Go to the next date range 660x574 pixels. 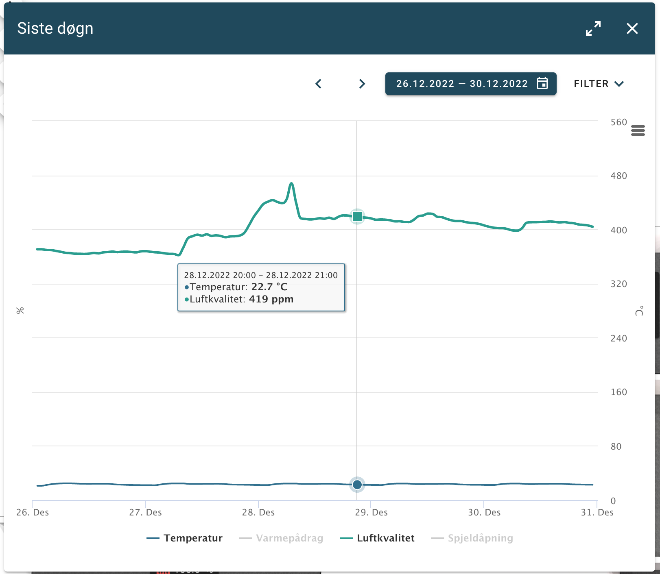(362, 84)
